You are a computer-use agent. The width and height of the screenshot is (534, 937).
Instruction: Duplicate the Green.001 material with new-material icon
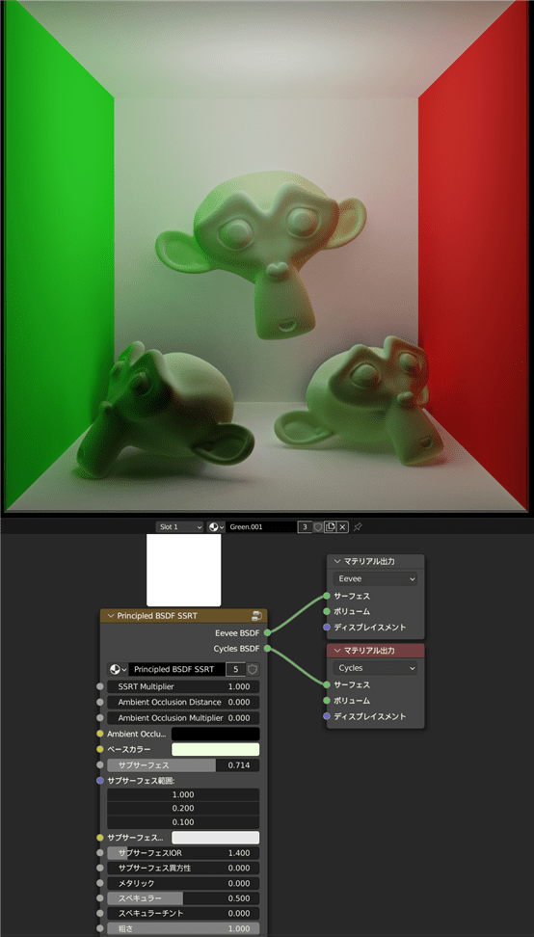(330, 527)
